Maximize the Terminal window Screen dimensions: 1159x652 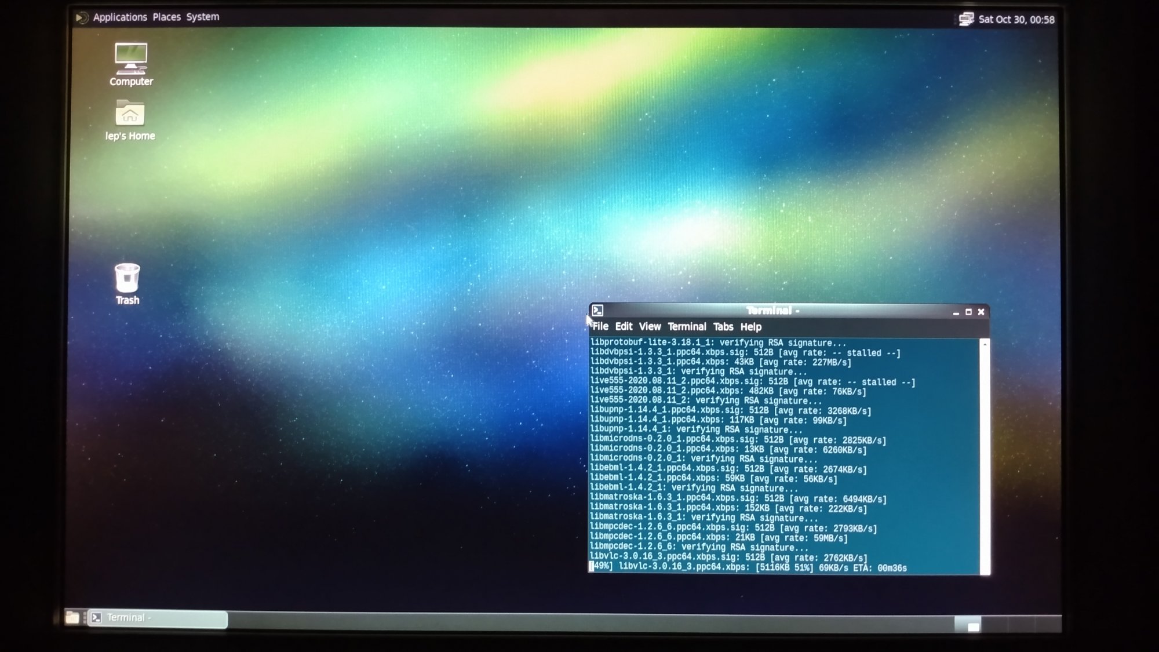968,312
